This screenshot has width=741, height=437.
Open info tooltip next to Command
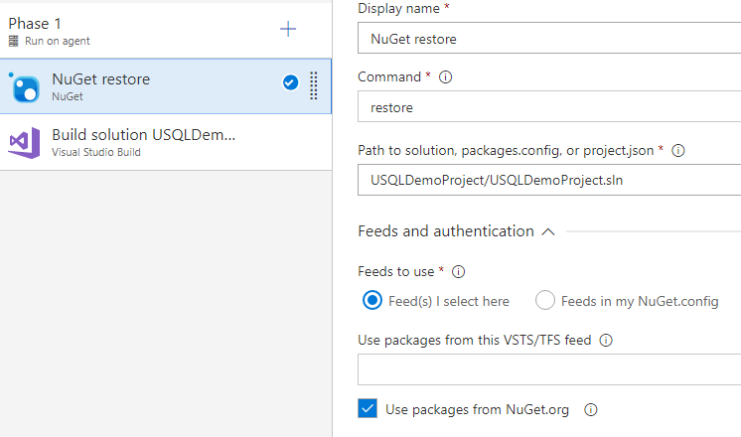(445, 77)
